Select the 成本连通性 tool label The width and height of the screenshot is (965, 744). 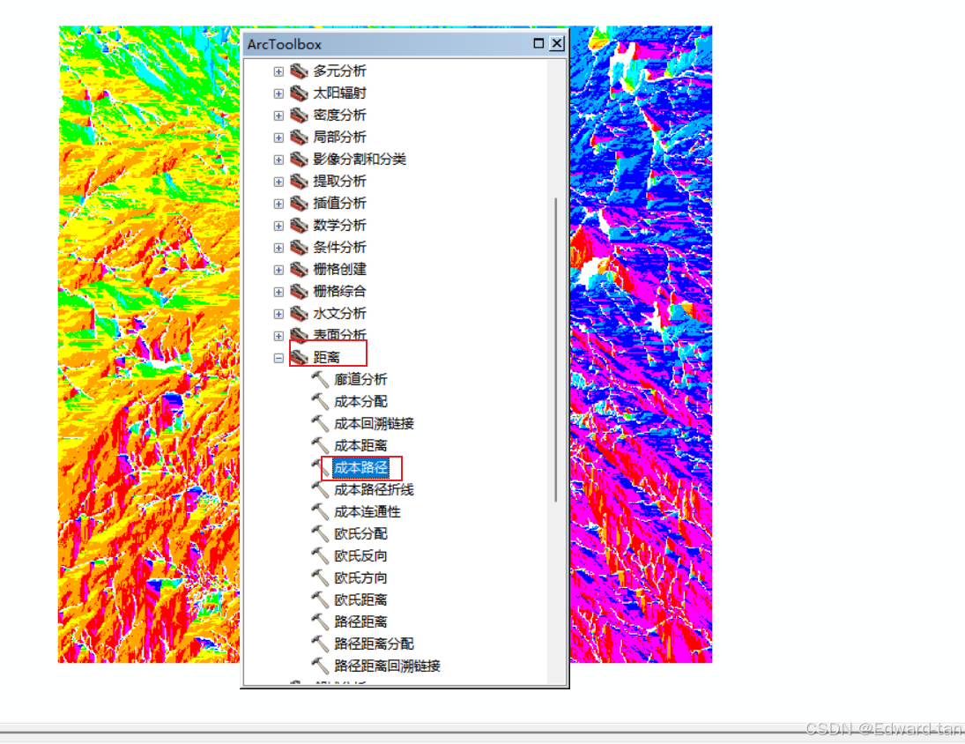[x=367, y=512]
